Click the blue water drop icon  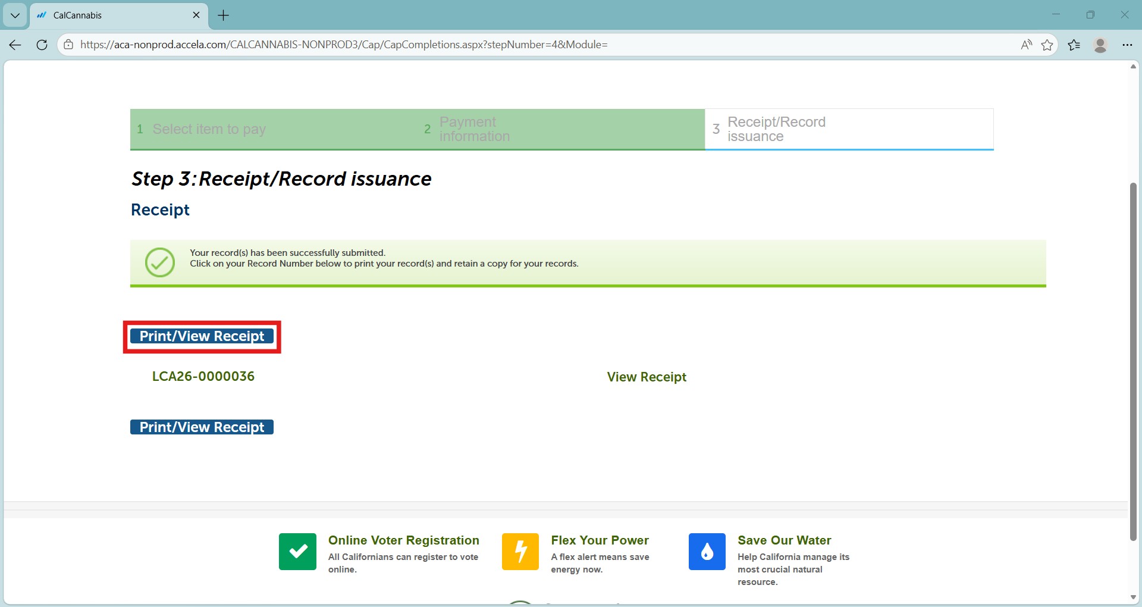click(707, 552)
